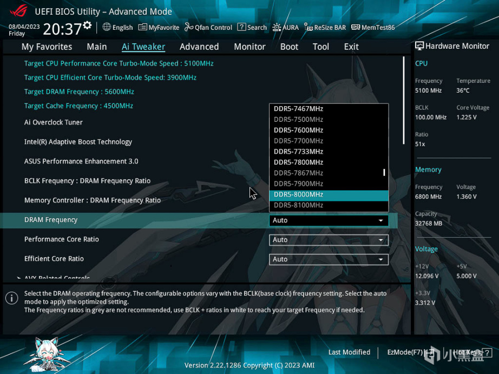Screen dimensions: 499x374
Task: Click Target DRAM Frequency : 5600MHz text
Action: tap(79, 92)
